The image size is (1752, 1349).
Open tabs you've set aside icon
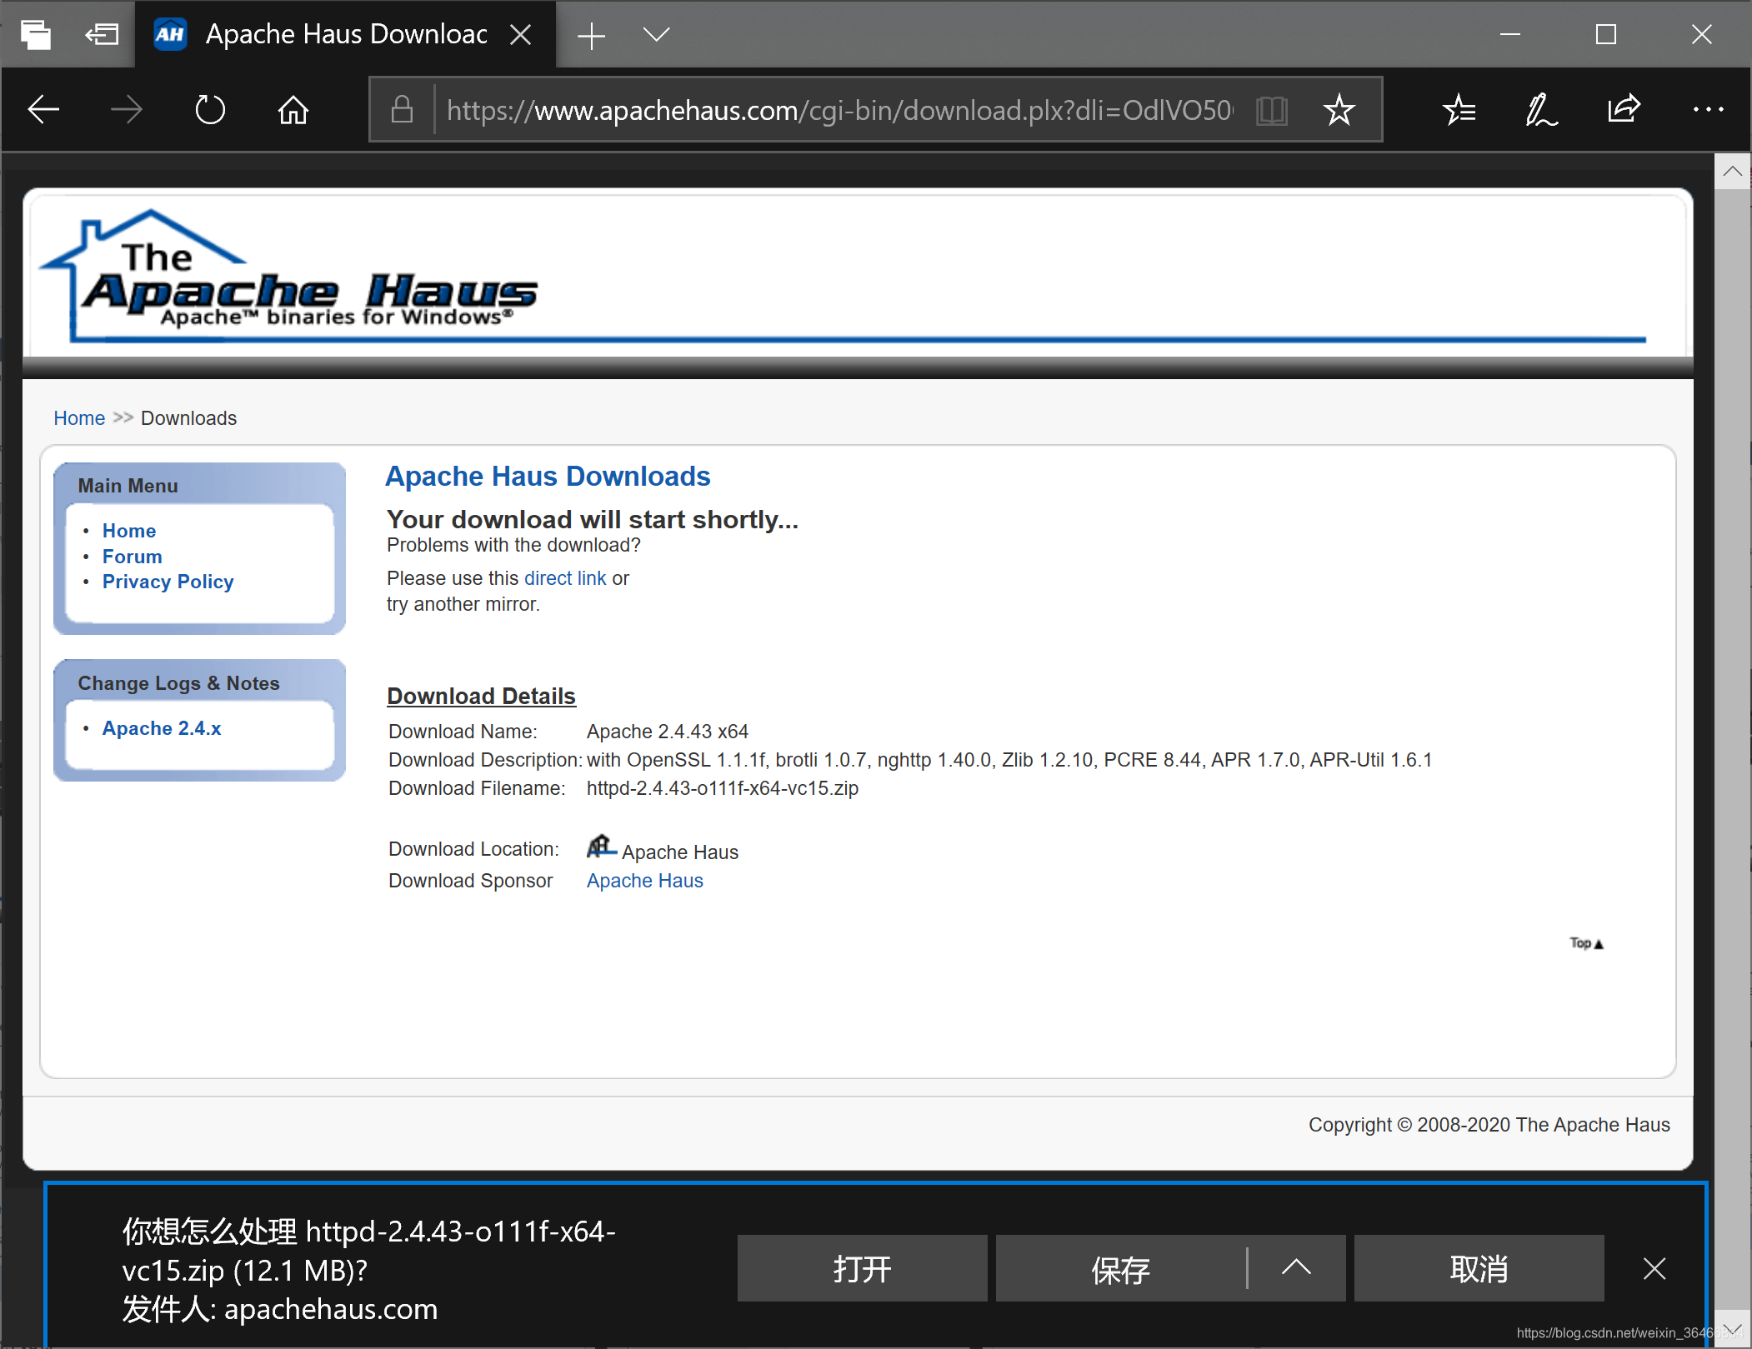pos(35,34)
